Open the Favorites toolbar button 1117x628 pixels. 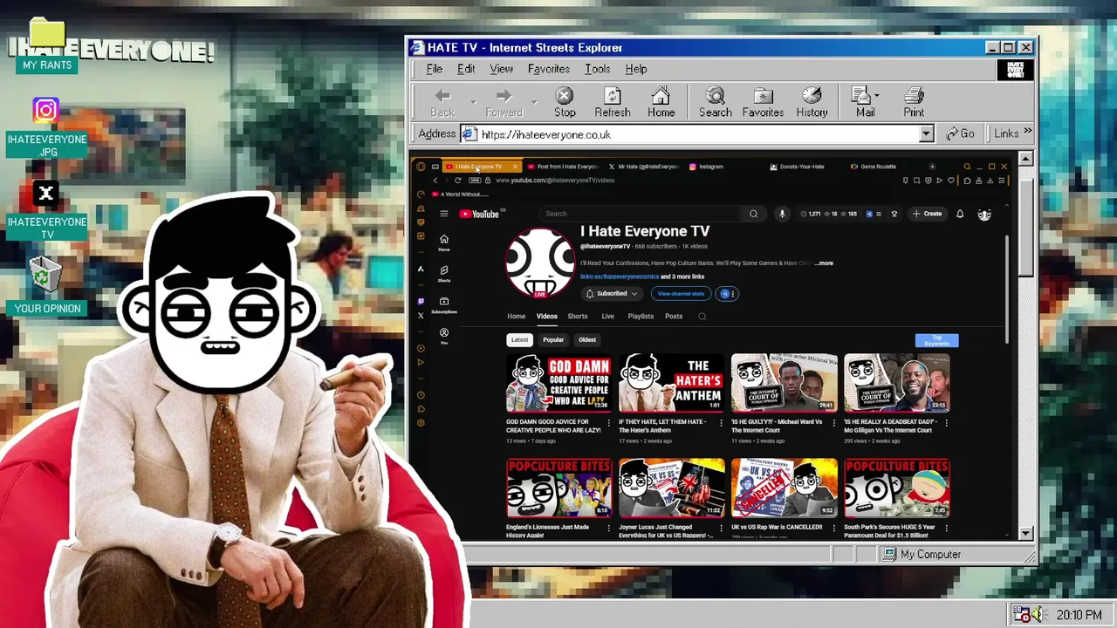coord(763,102)
